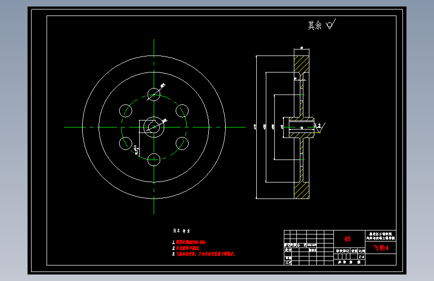Screen dimensions: 434x281
Task: Pick the lower-right bolt hole circle
Action: pyautogui.click(x=182, y=143)
